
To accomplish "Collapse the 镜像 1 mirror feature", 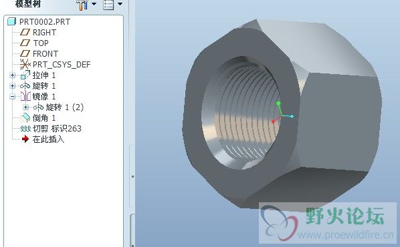I will coord(12,97).
